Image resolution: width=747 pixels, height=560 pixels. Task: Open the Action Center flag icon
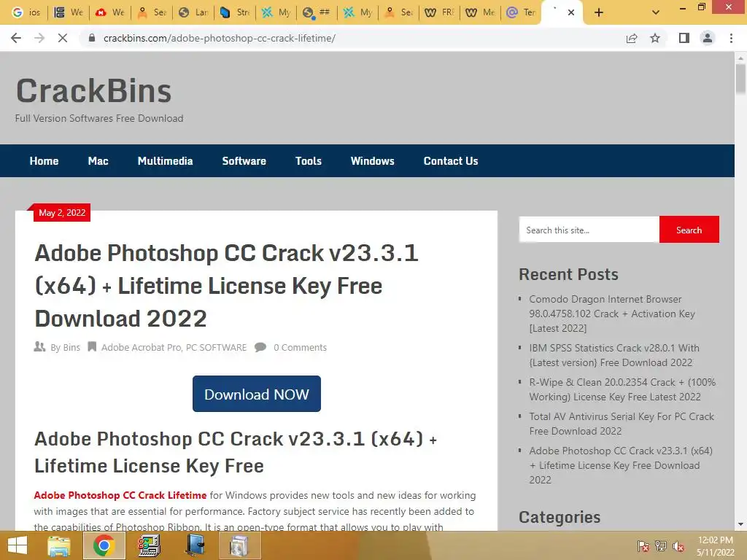click(x=643, y=545)
